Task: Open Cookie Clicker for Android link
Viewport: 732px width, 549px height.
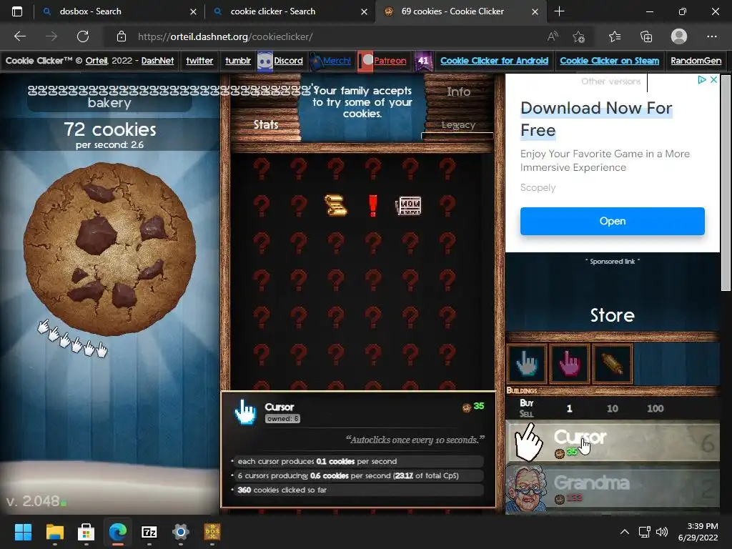Action: tap(494, 61)
